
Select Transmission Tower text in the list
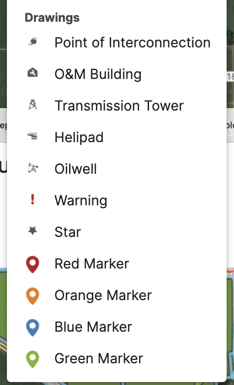point(119,106)
